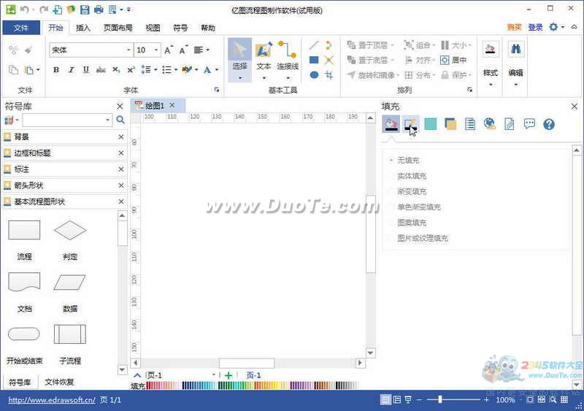Viewport: 584px width, 411px height.
Task: Open the font size dropdown showing 10
Action: click(x=156, y=50)
